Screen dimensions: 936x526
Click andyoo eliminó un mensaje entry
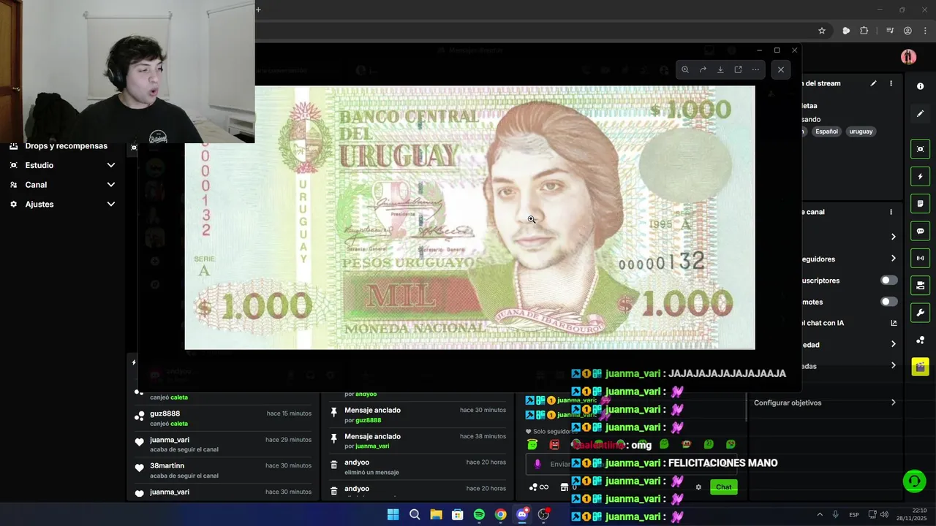pyautogui.click(x=418, y=467)
